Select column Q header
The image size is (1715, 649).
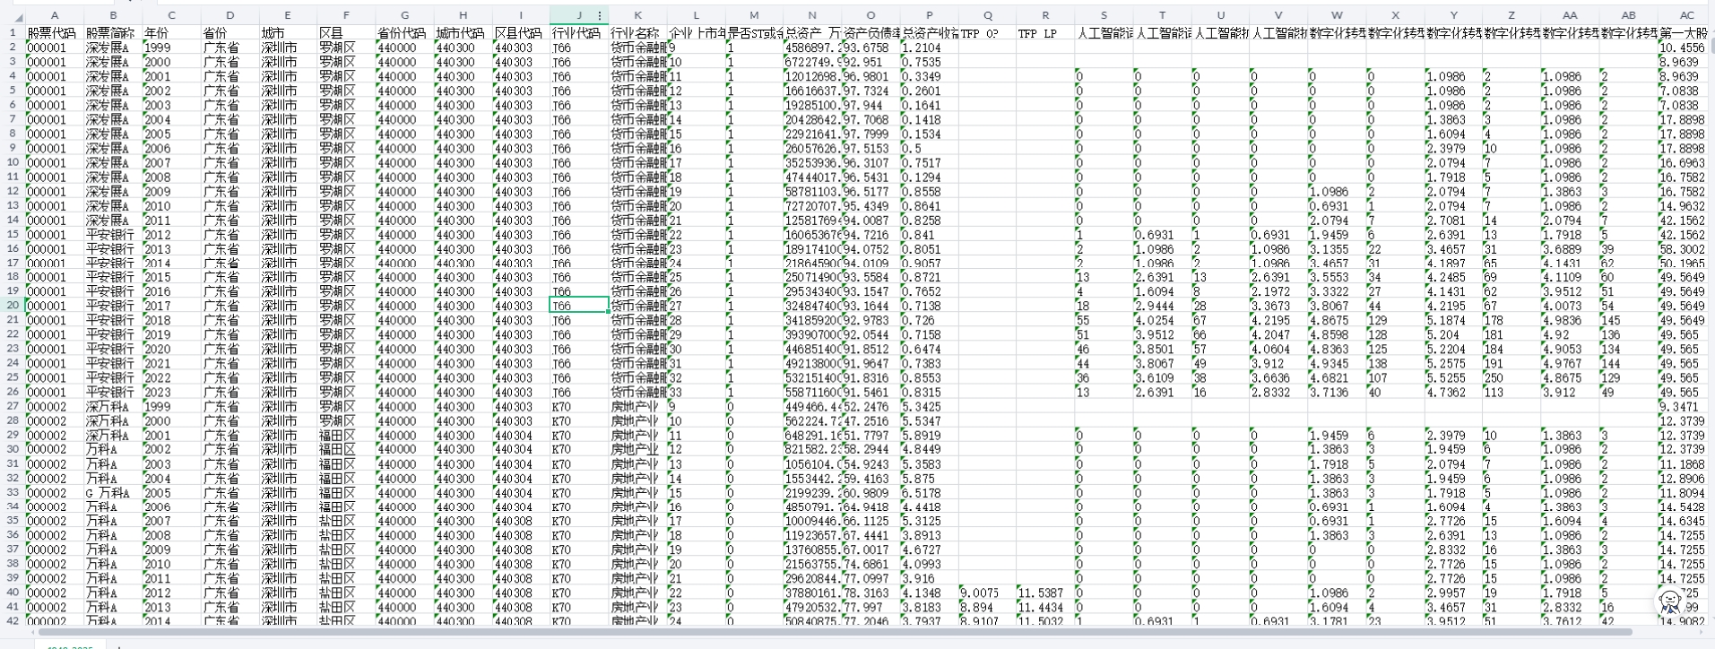pyautogui.click(x=987, y=15)
